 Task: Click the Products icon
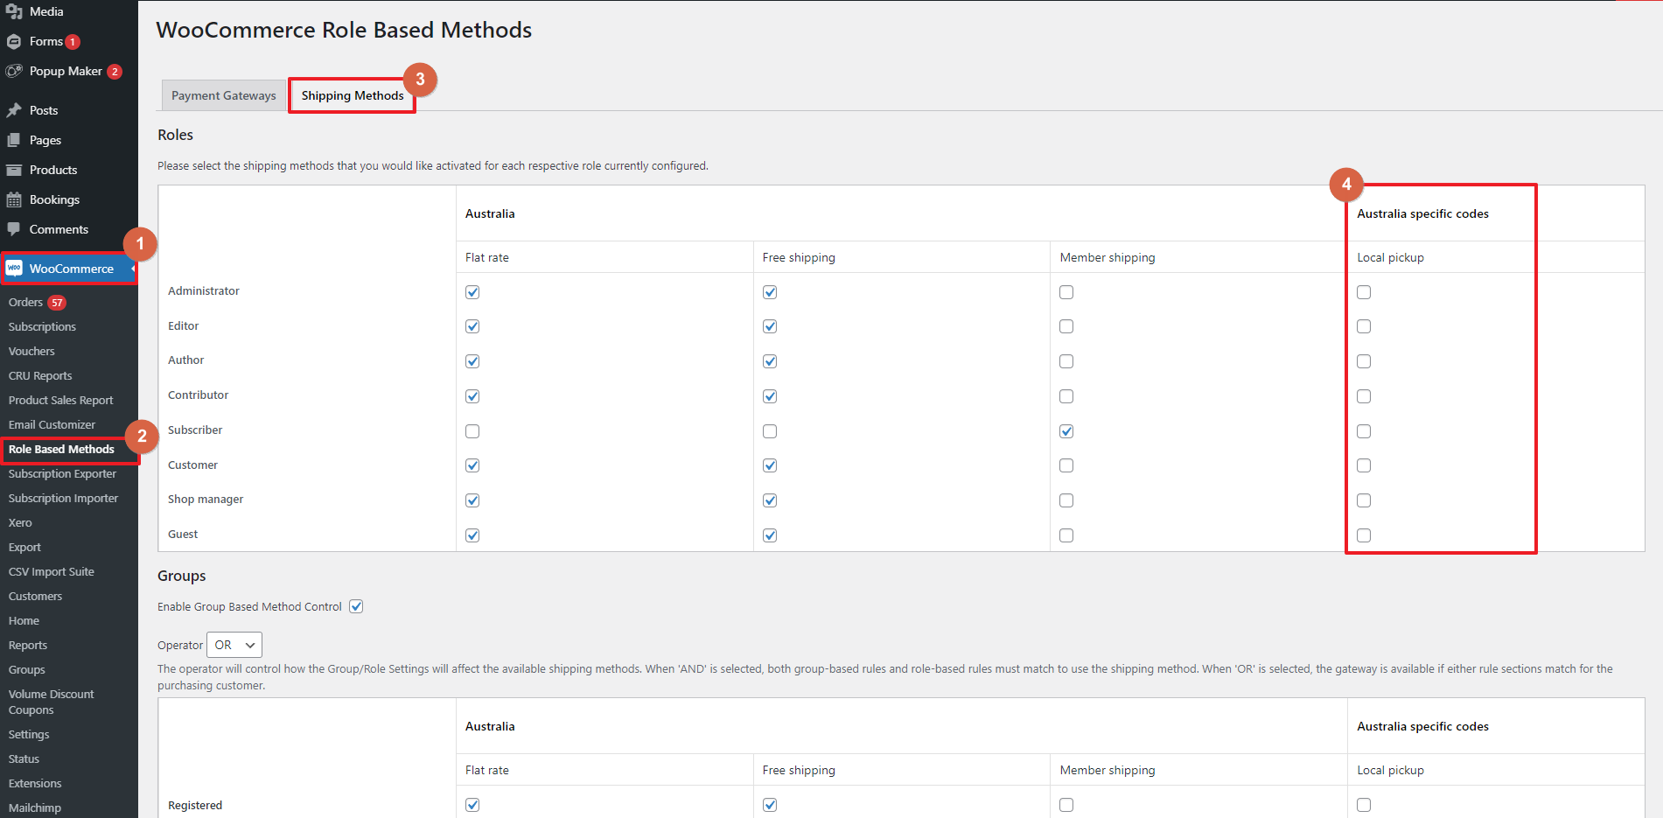14,170
